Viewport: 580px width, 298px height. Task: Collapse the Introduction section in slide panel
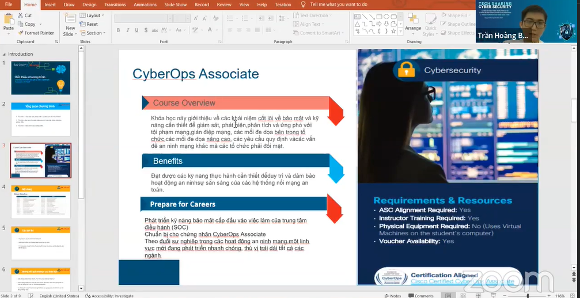point(5,54)
